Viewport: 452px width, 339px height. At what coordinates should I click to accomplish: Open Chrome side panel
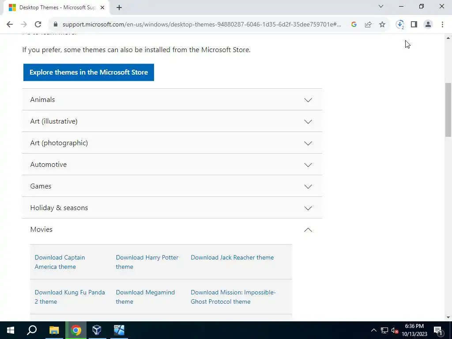pyautogui.click(x=414, y=25)
